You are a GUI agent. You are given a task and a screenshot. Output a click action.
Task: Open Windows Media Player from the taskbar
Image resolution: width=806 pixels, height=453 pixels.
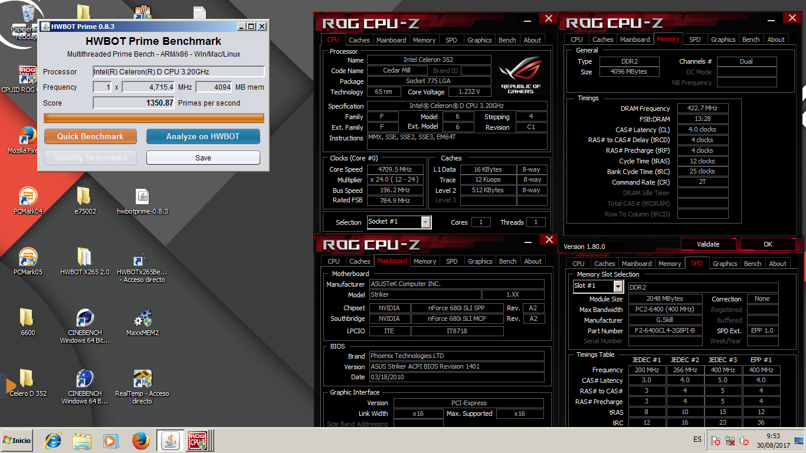click(110, 441)
